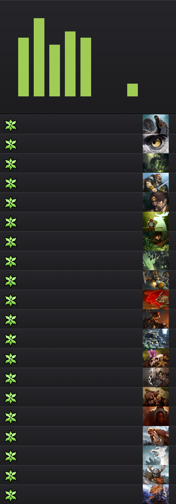
Task: Open the orange tiger in snow thumbnail
Action: (x=156, y=494)
